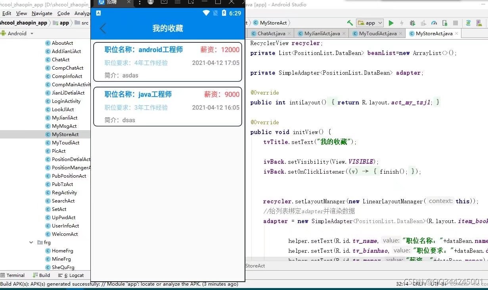Click Sync Project with Gradle icon
Image resolution: width=488 pixels, height=290 pixels.
click(468, 23)
